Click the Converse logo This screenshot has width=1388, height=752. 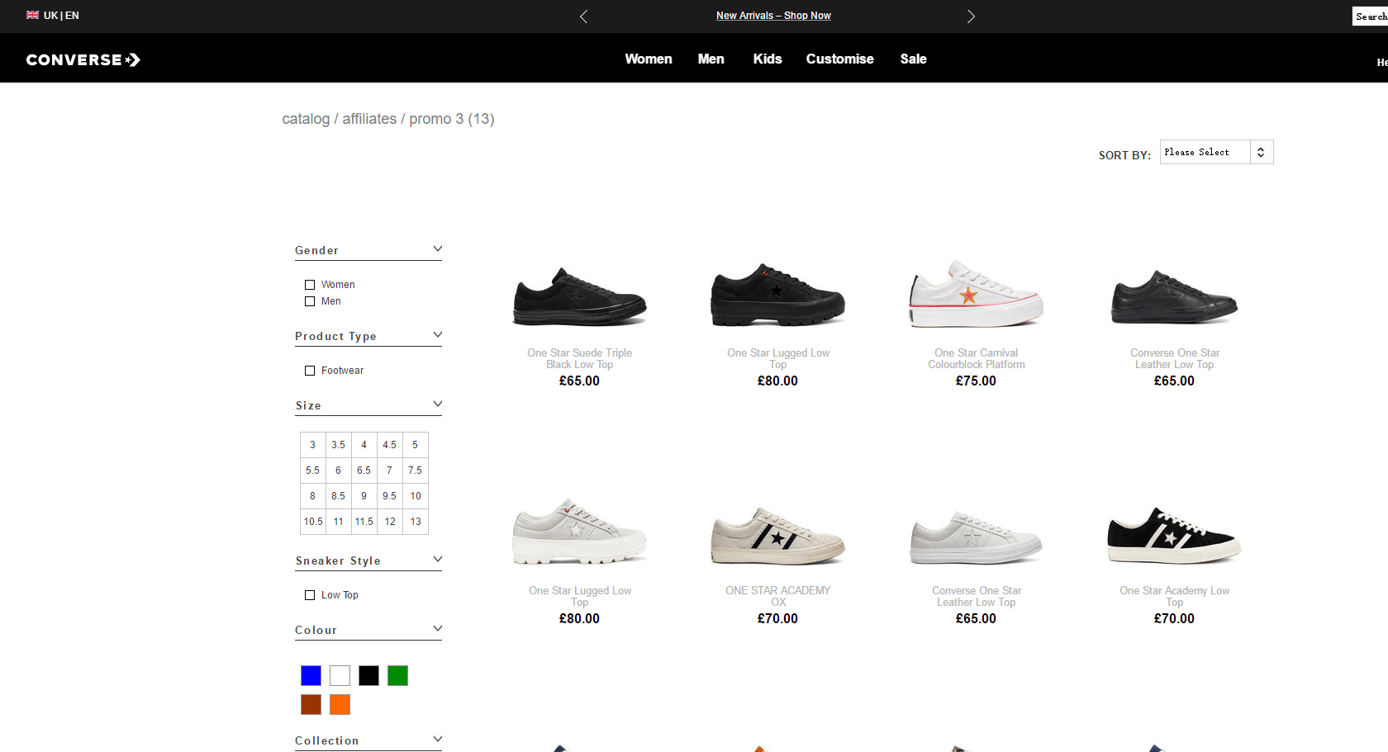(83, 59)
